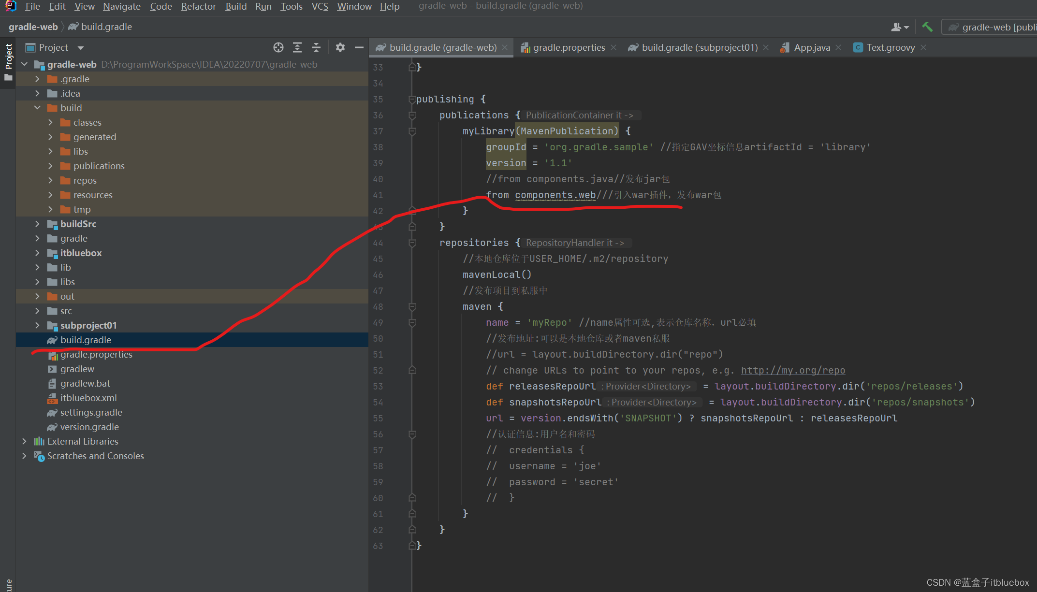The height and width of the screenshot is (592, 1037).
Task: Hide the Project tool window with minus icon
Action: (x=359, y=47)
